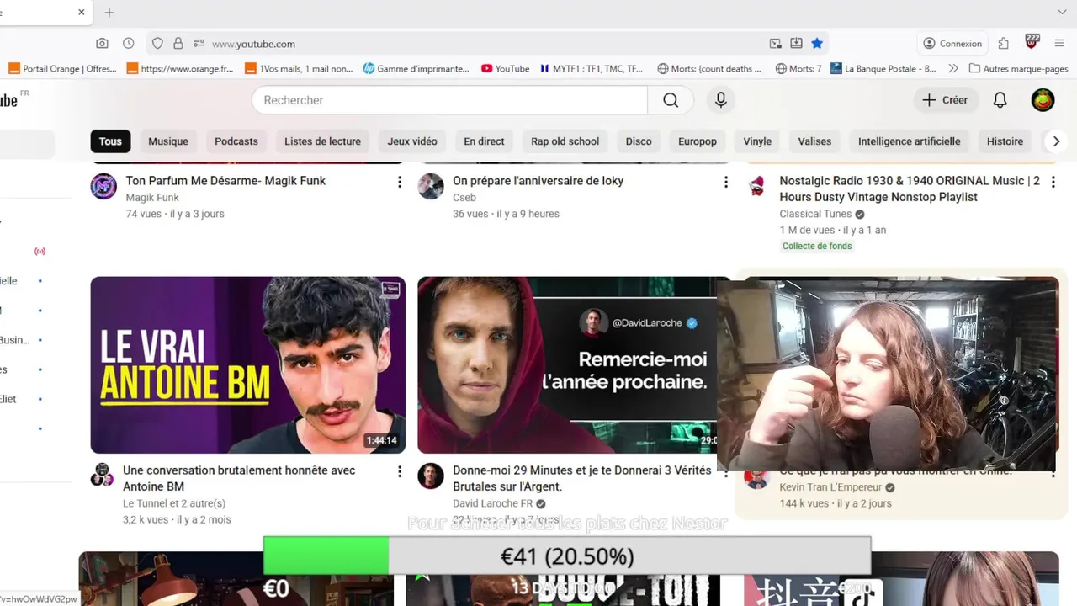Open La Banque Postale bookmark
The width and height of the screenshot is (1077, 606).
[883, 69]
